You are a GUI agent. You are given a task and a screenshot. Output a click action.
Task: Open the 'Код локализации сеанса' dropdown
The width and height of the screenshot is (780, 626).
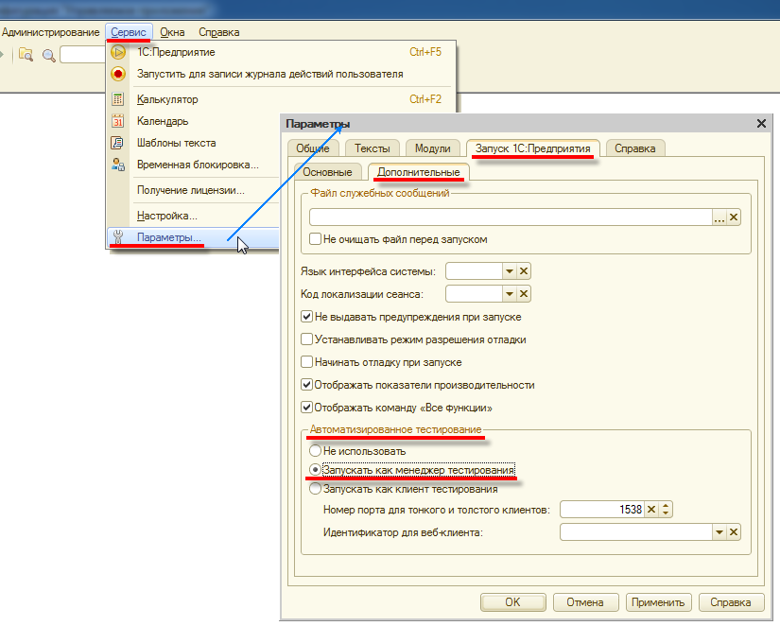click(508, 294)
